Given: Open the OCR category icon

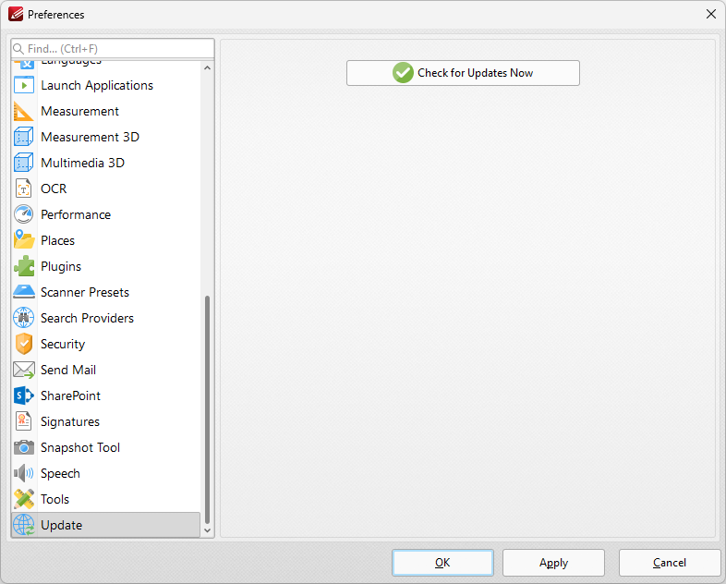Looking at the screenshot, I should [24, 189].
